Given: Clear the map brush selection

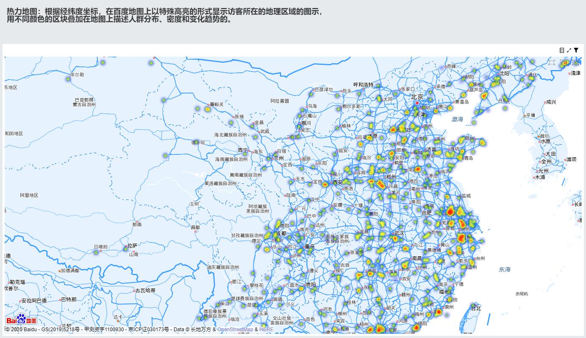Looking at the screenshot, I should (x=575, y=62).
